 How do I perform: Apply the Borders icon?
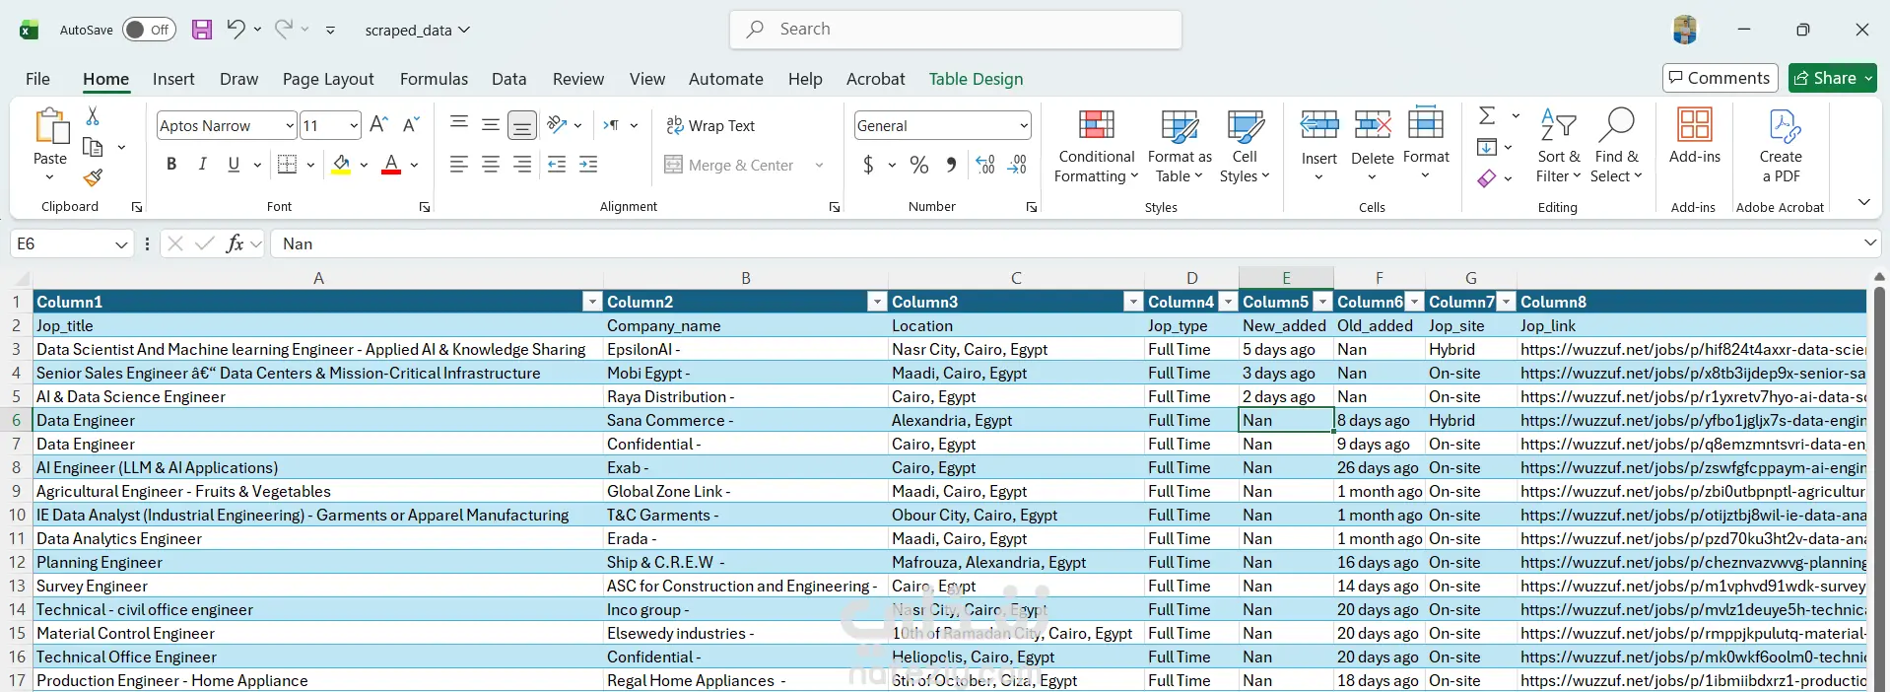point(287,165)
